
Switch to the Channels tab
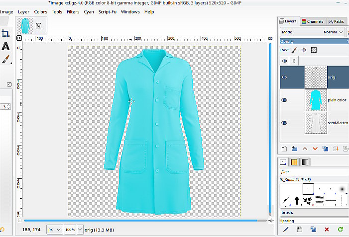(312, 21)
